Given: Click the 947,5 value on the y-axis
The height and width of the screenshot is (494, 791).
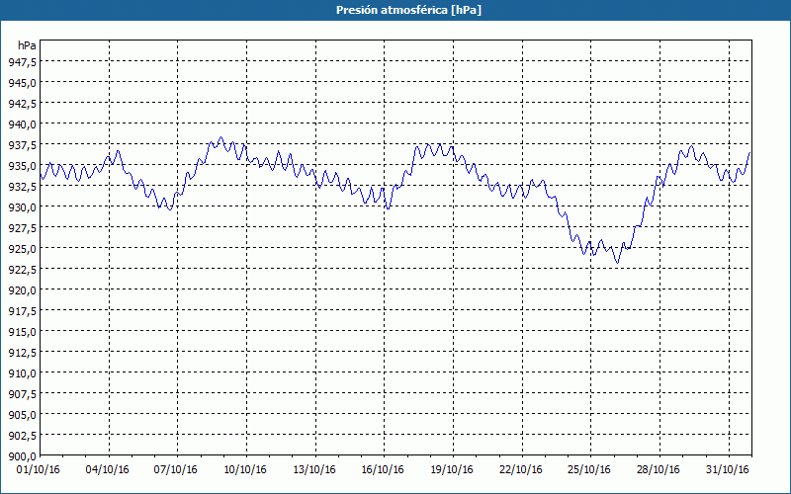Looking at the screenshot, I should coord(21,61).
